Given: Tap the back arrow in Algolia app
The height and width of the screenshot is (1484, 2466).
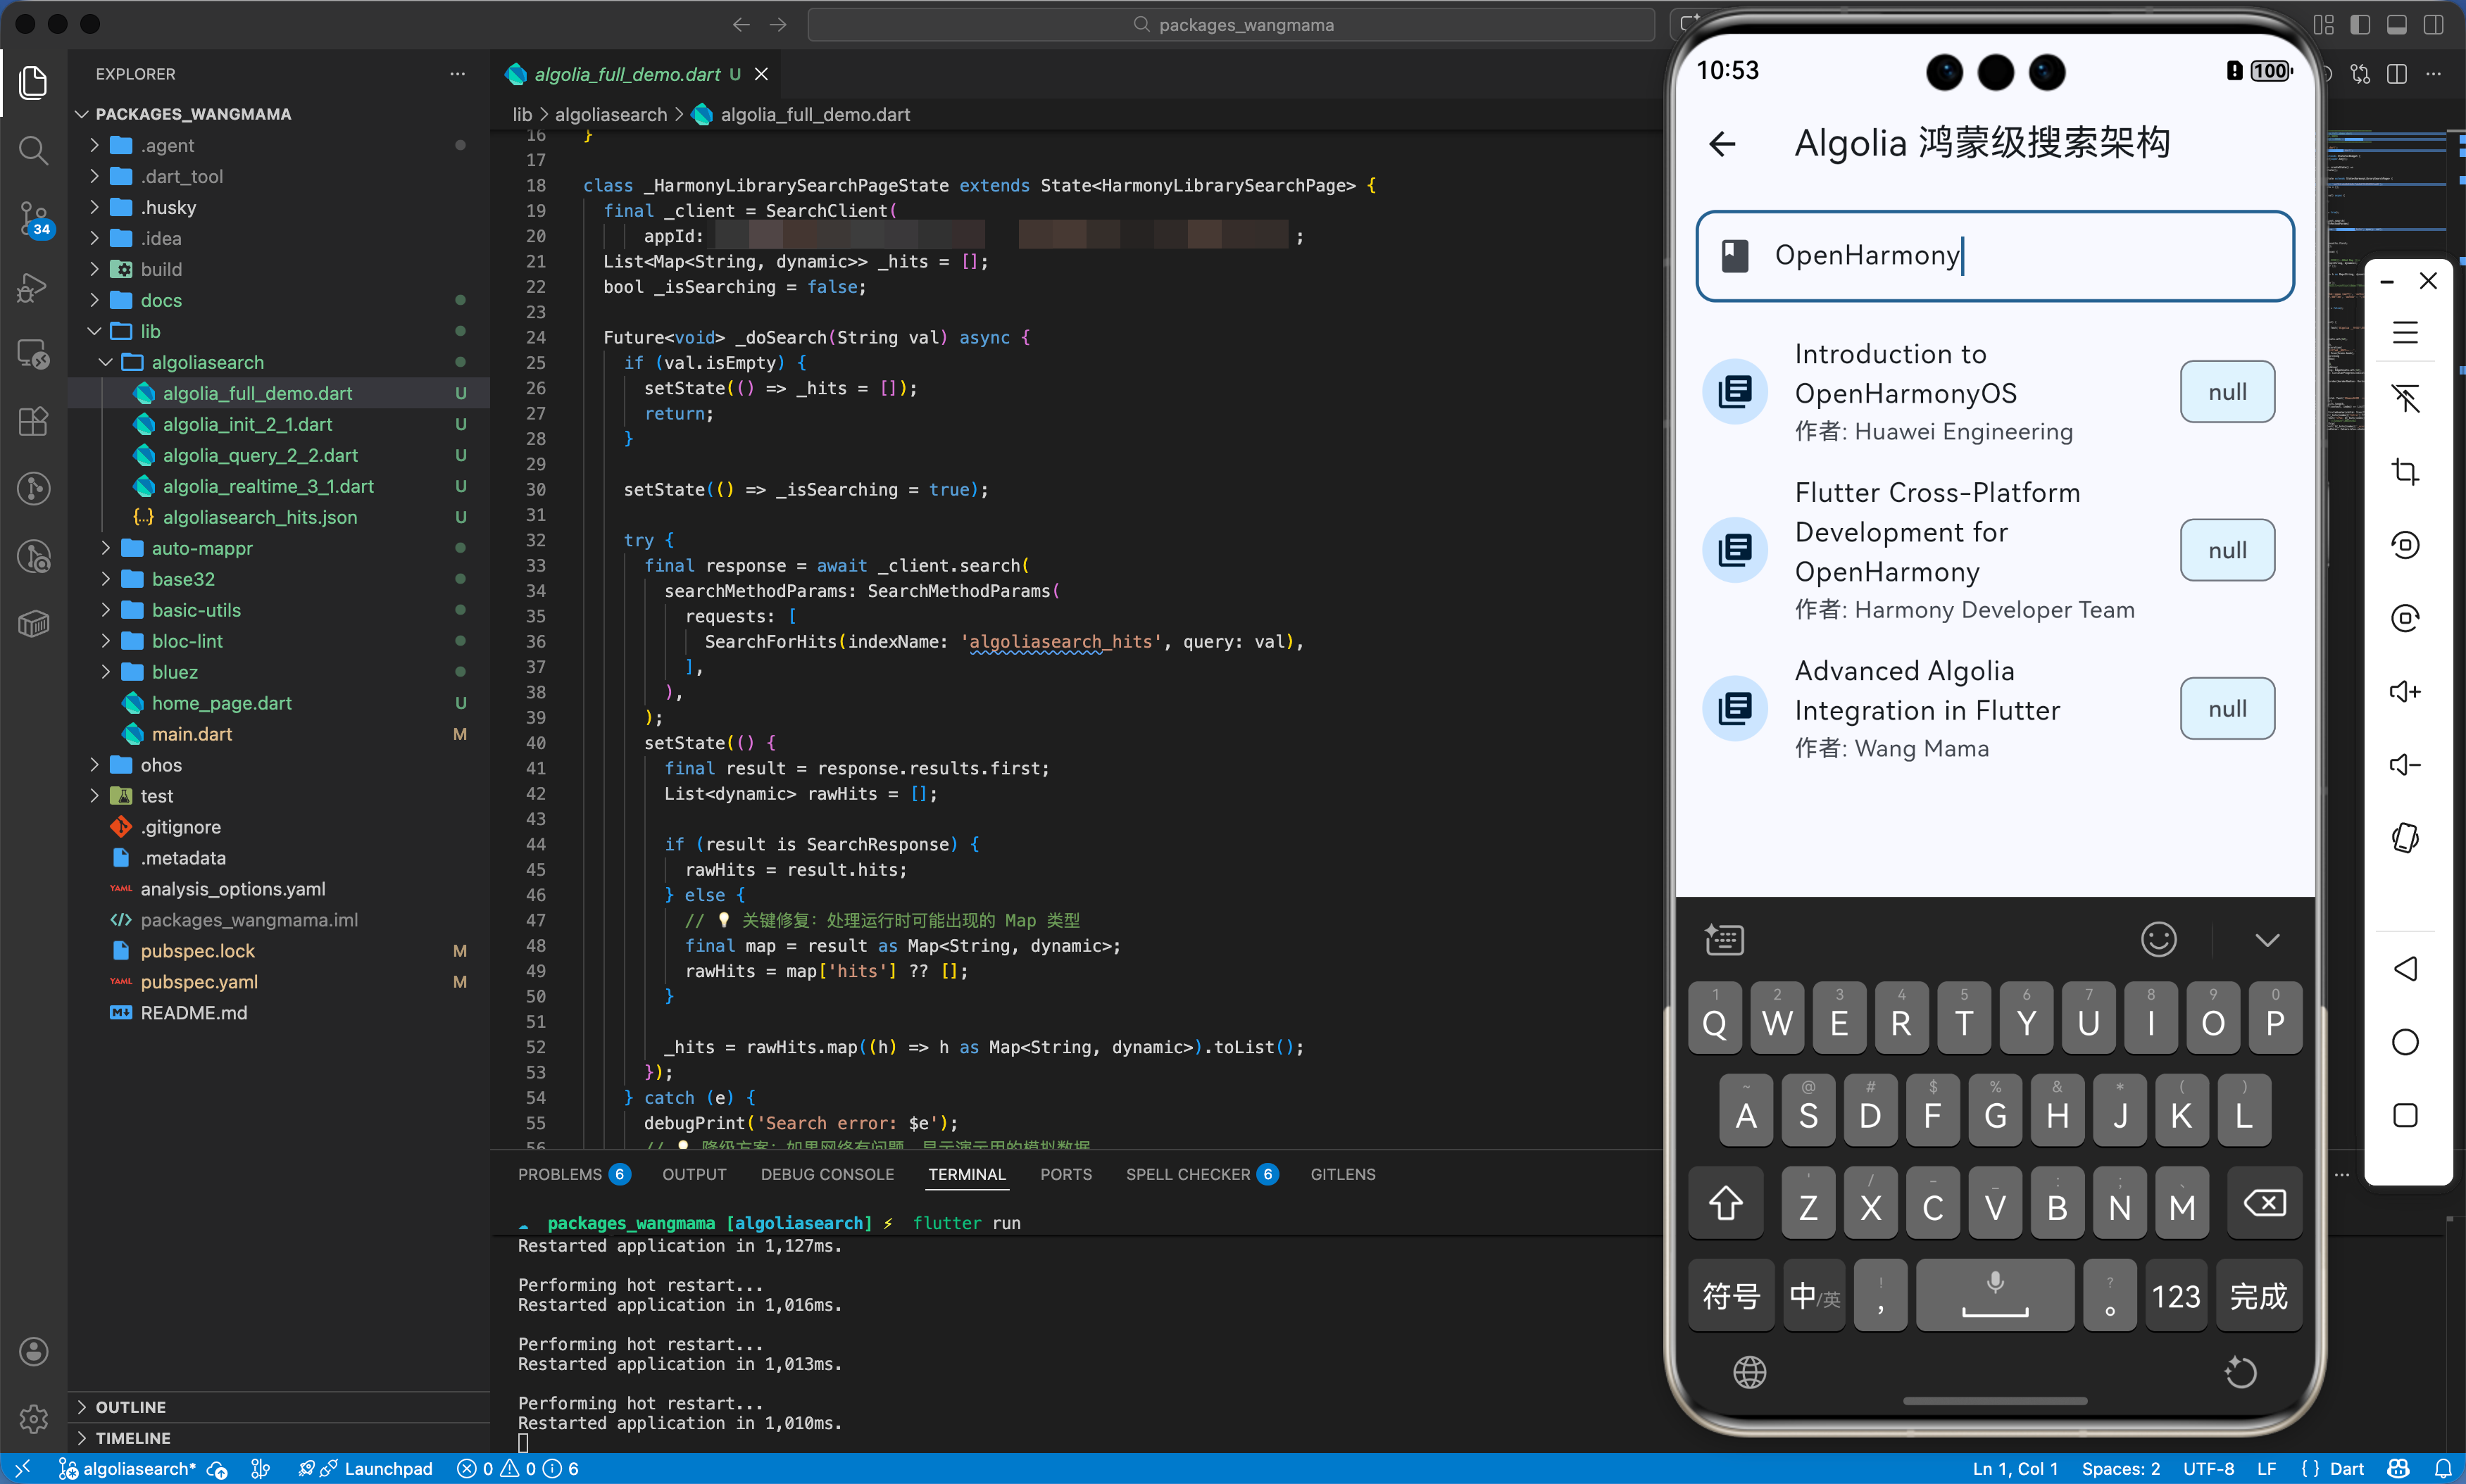Looking at the screenshot, I should 1722,144.
